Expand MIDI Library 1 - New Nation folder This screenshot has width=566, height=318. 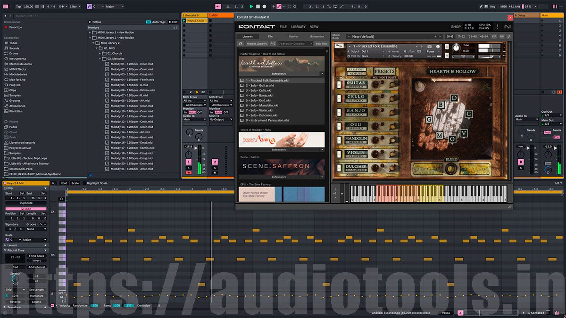click(x=90, y=32)
